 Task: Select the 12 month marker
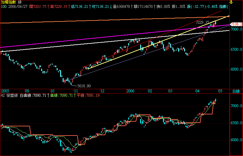tap(102, 91)
